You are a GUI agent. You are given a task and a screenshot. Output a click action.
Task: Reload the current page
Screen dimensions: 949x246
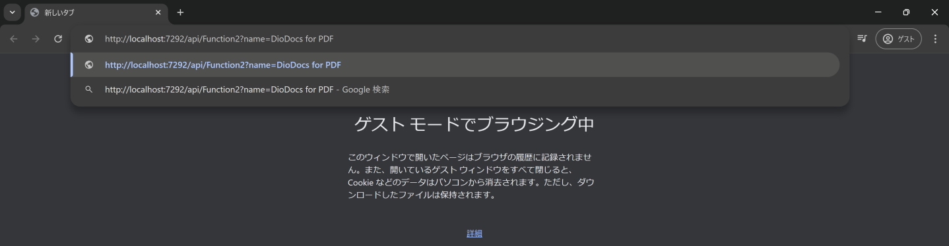coord(58,39)
